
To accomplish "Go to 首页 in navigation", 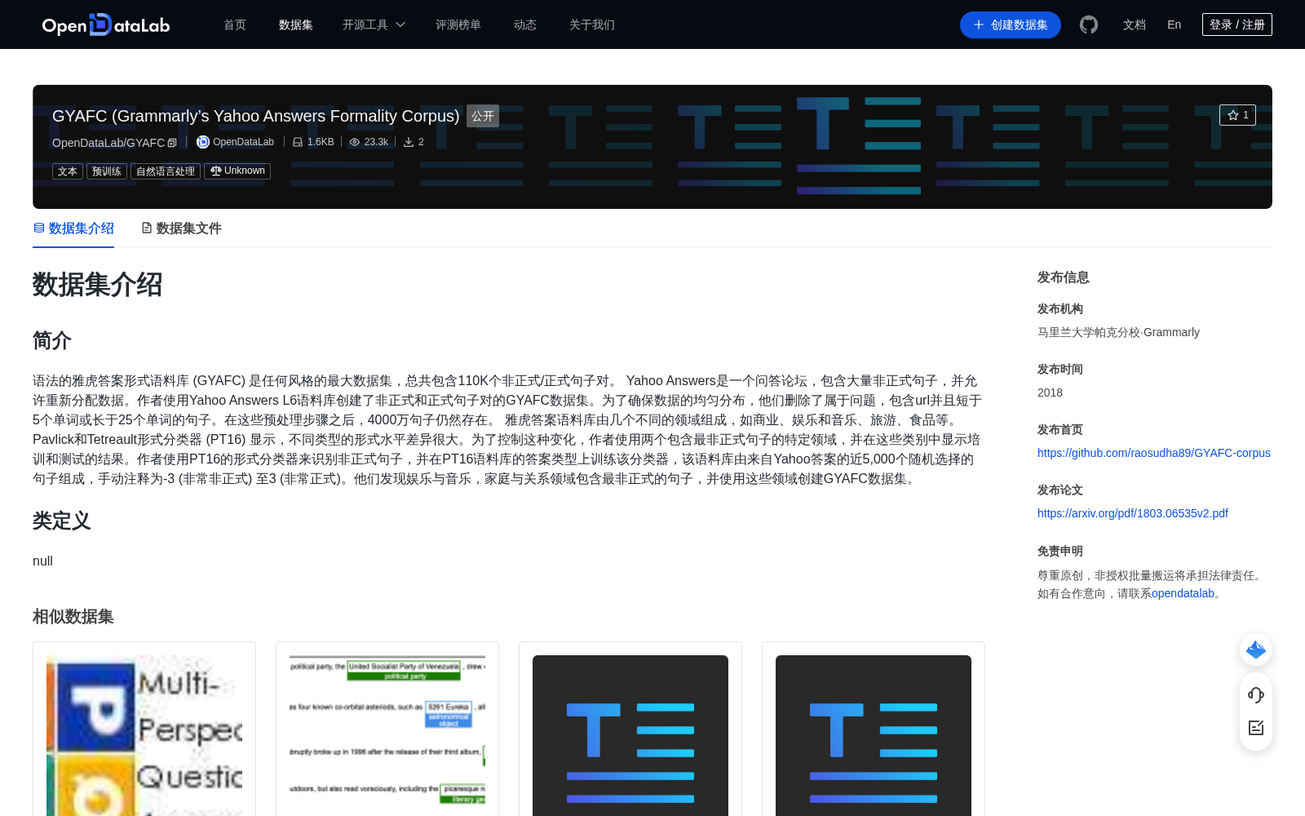I will coord(235,24).
